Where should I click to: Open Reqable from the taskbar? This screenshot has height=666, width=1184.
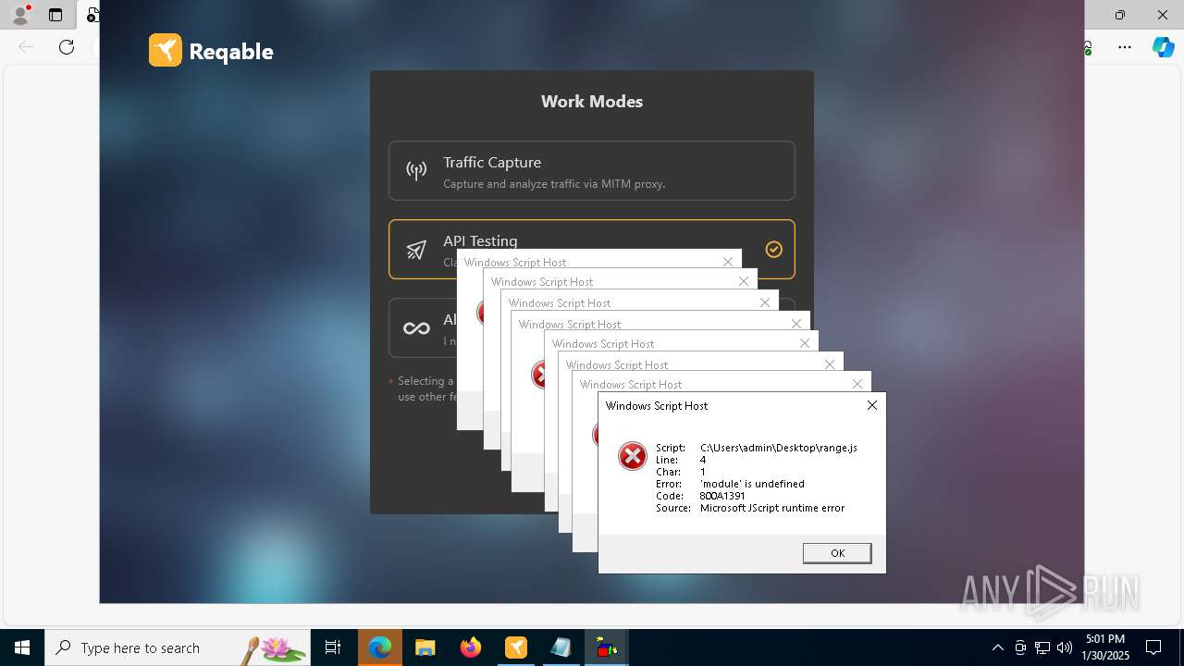click(x=515, y=647)
